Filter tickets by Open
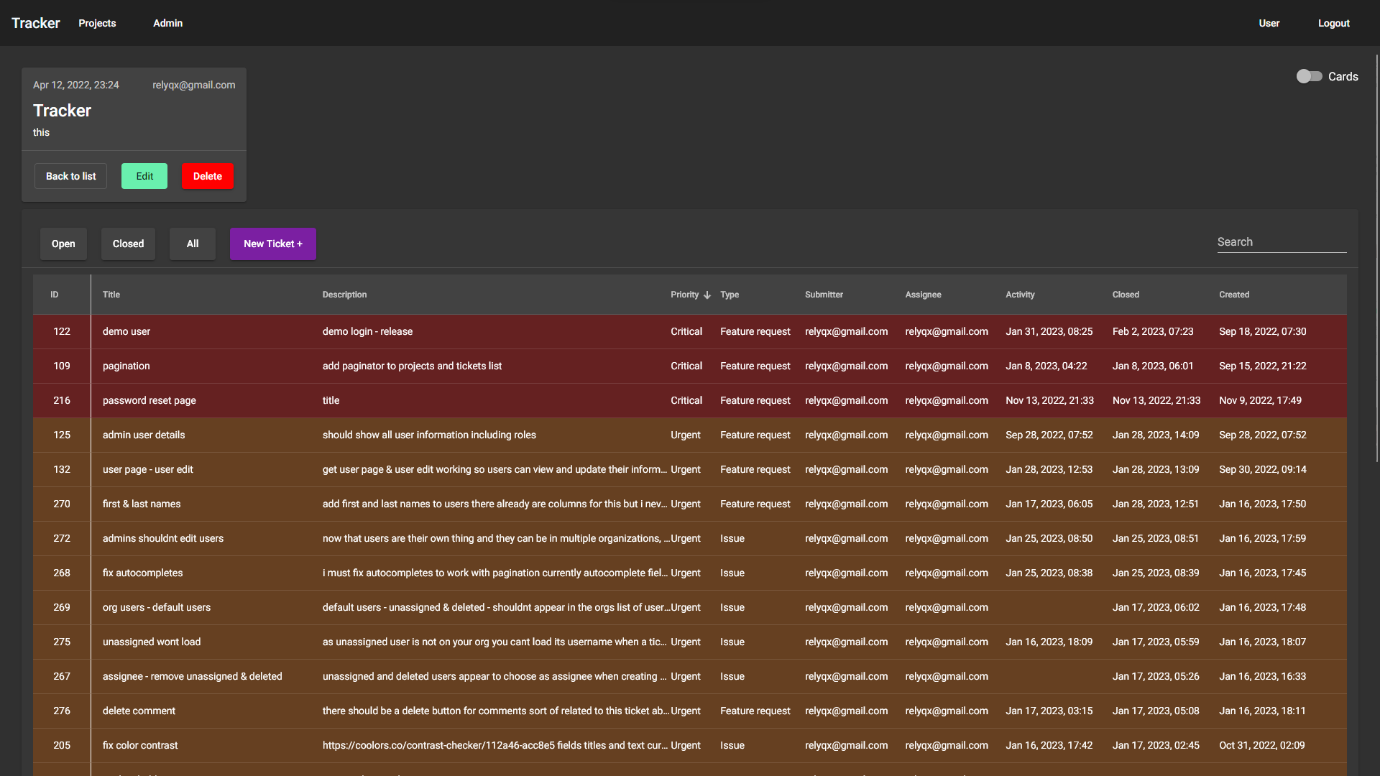 (63, 244)
